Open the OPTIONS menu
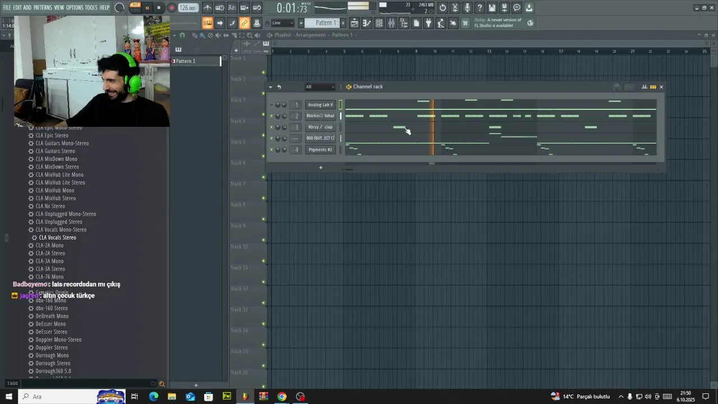Image resolution: width=718 pixels, height=404 pixels. coord(75,8)
